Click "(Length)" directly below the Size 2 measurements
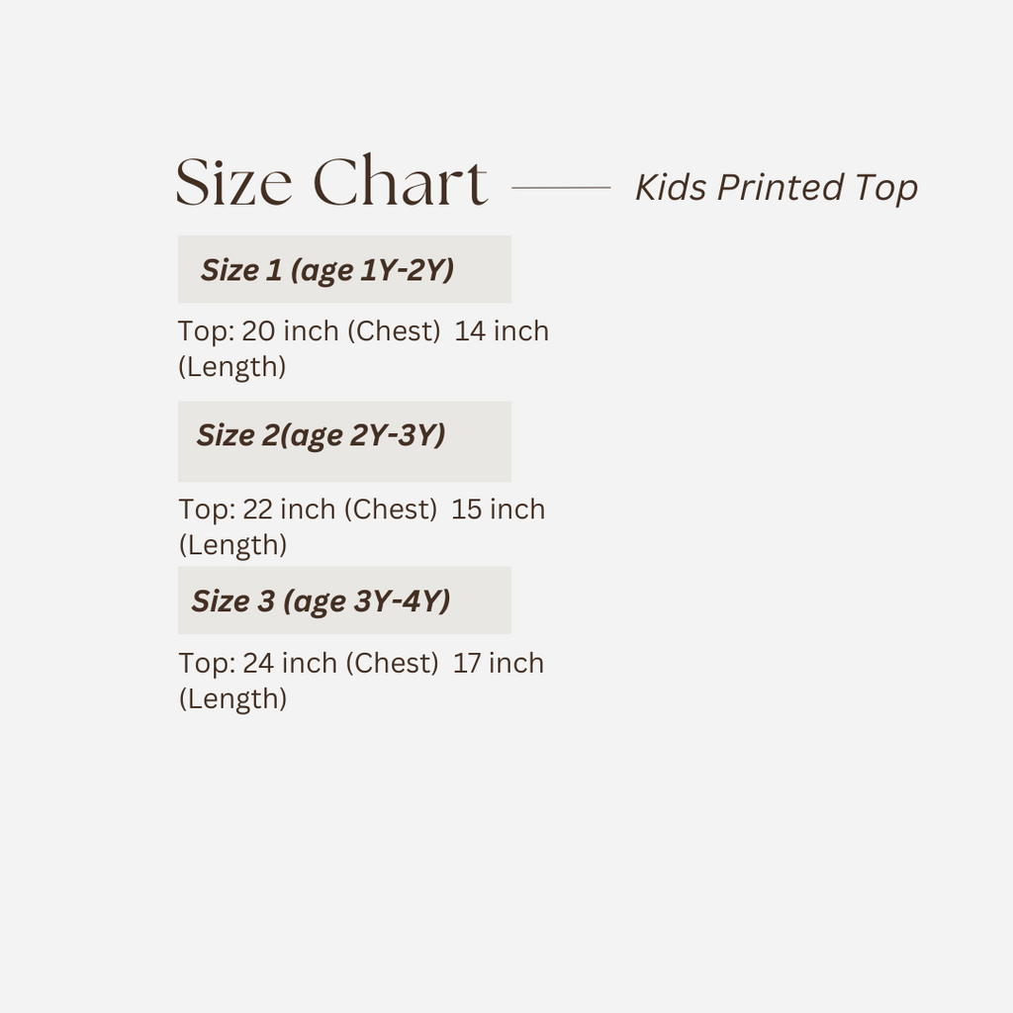The image size is (1013, 1013). coord(232,545)
